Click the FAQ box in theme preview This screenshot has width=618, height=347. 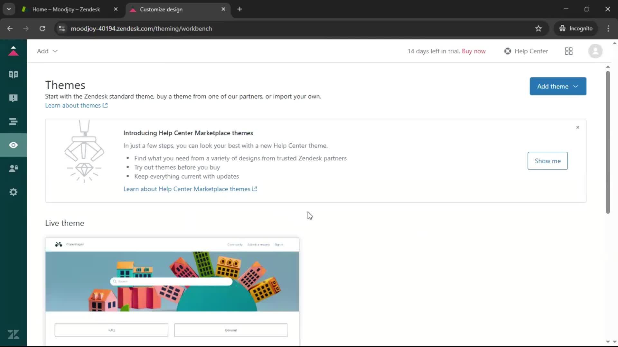[111, 330]
